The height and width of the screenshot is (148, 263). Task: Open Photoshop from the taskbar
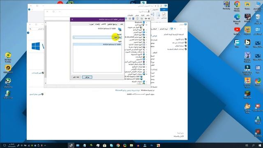click(x=152, y=145)
